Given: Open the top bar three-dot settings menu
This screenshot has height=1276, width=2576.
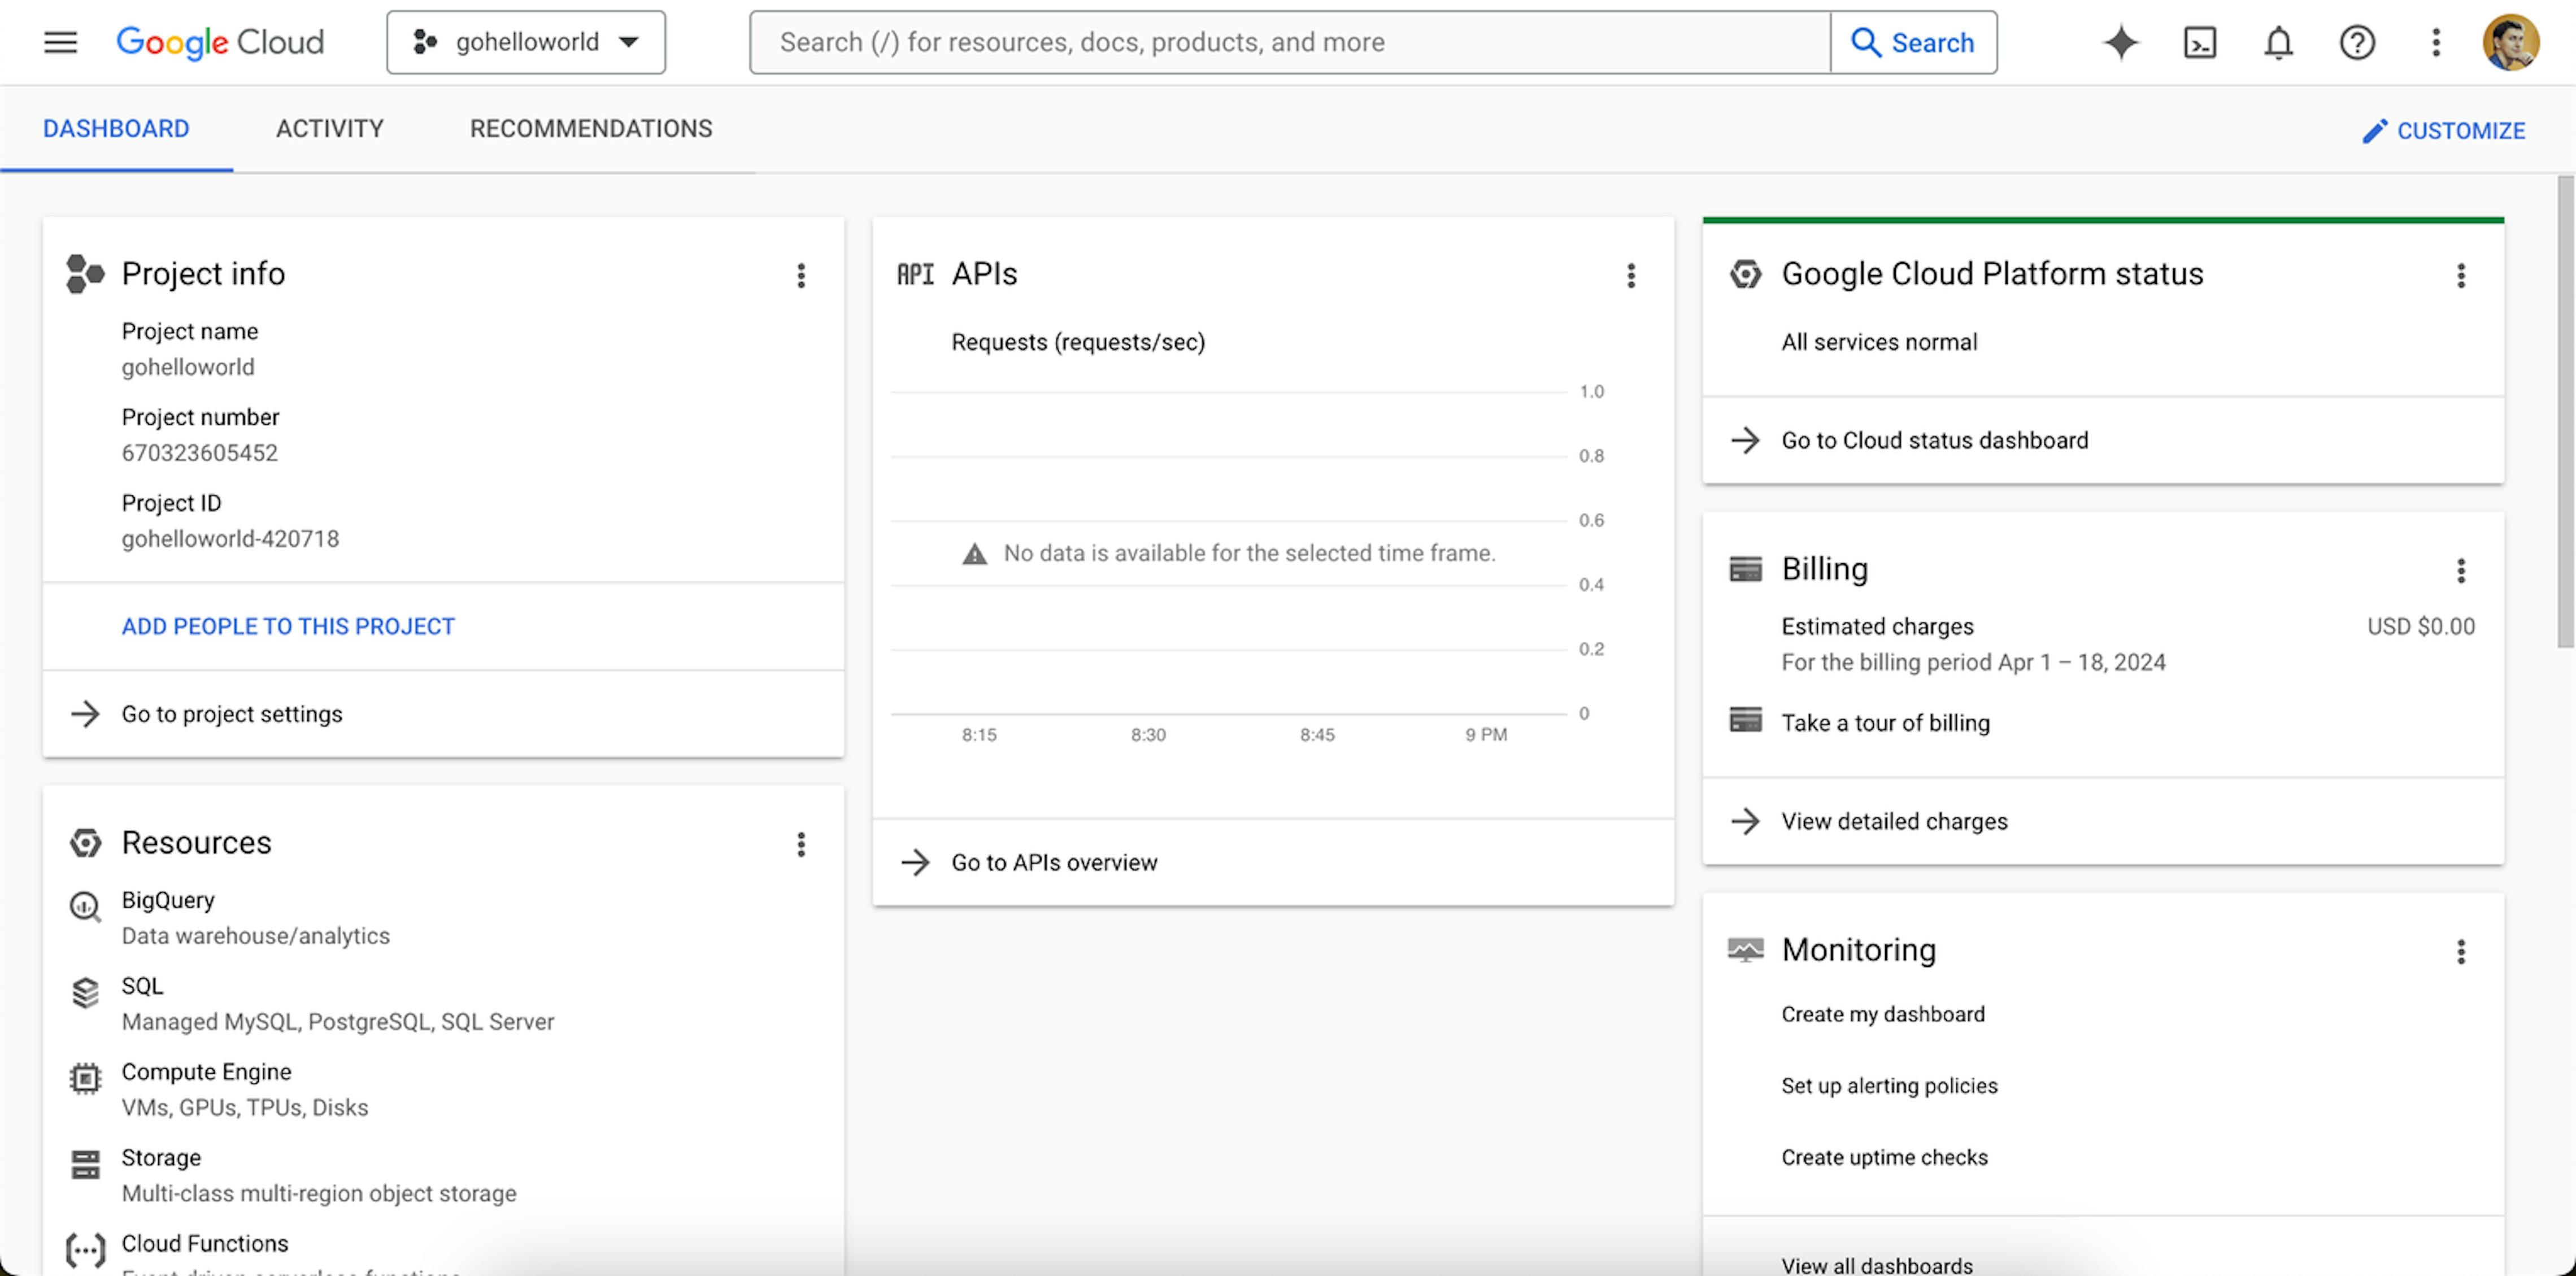Looking at the screenshot, I should click(x=2436, y=42).
